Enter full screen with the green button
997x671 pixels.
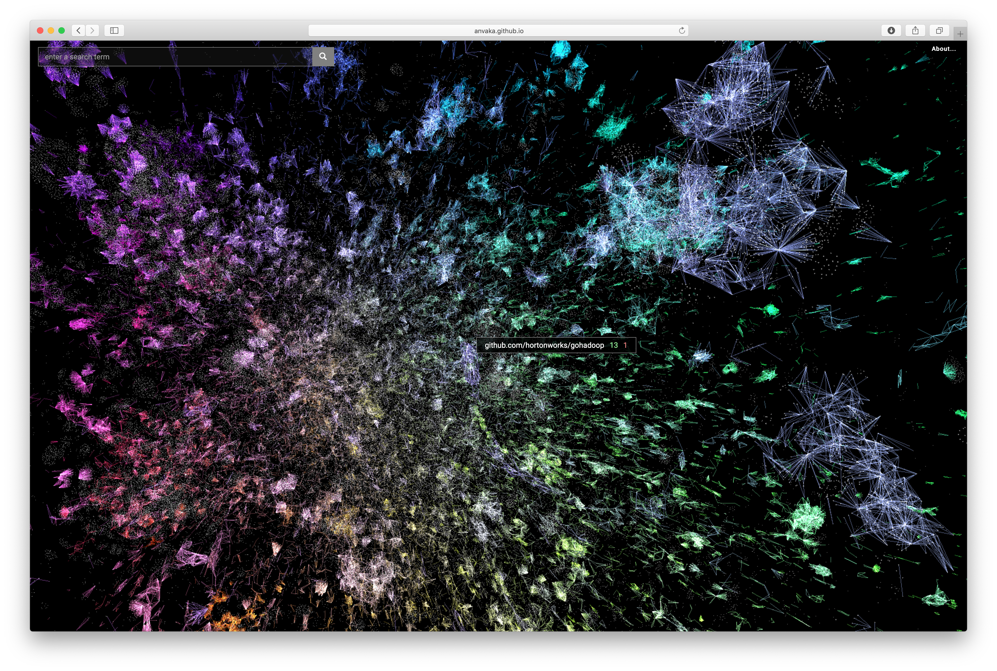[62, 30]
